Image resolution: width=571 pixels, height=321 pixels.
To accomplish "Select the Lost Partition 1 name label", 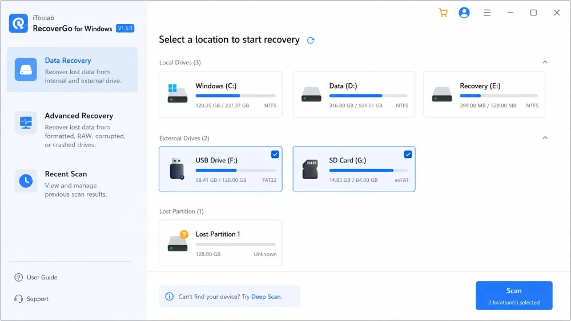I will coord(218,234).
